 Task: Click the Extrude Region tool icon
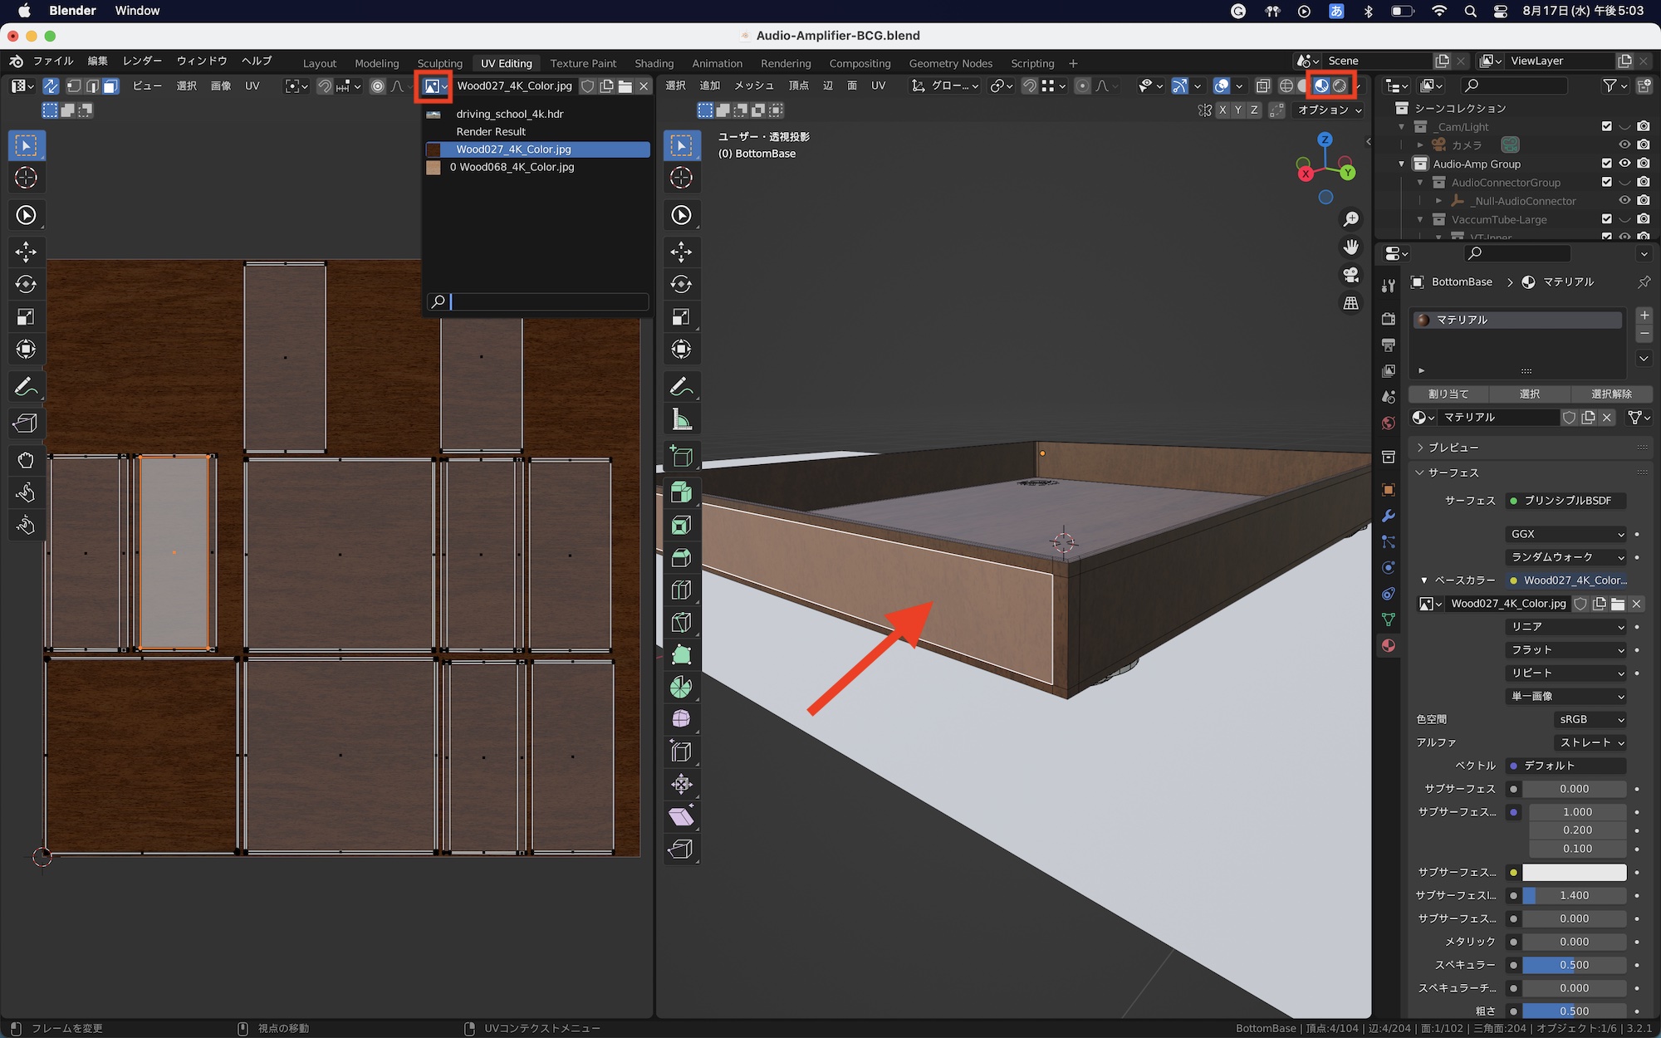pyautogui.click(x=681, y=493)
